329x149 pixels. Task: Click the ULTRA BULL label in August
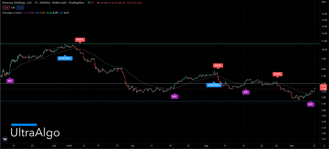214,85
